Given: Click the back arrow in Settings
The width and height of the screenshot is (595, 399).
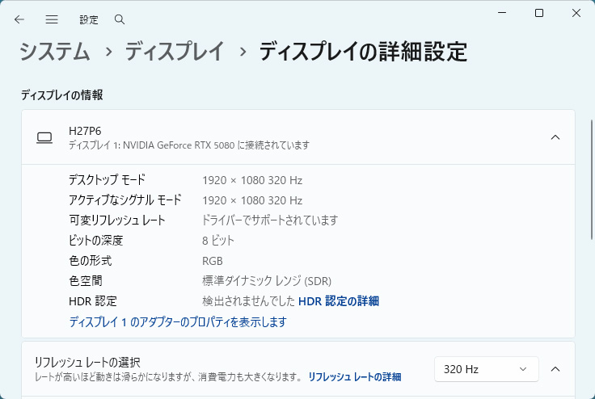Looking at the screenshot, I should (19, 19).
